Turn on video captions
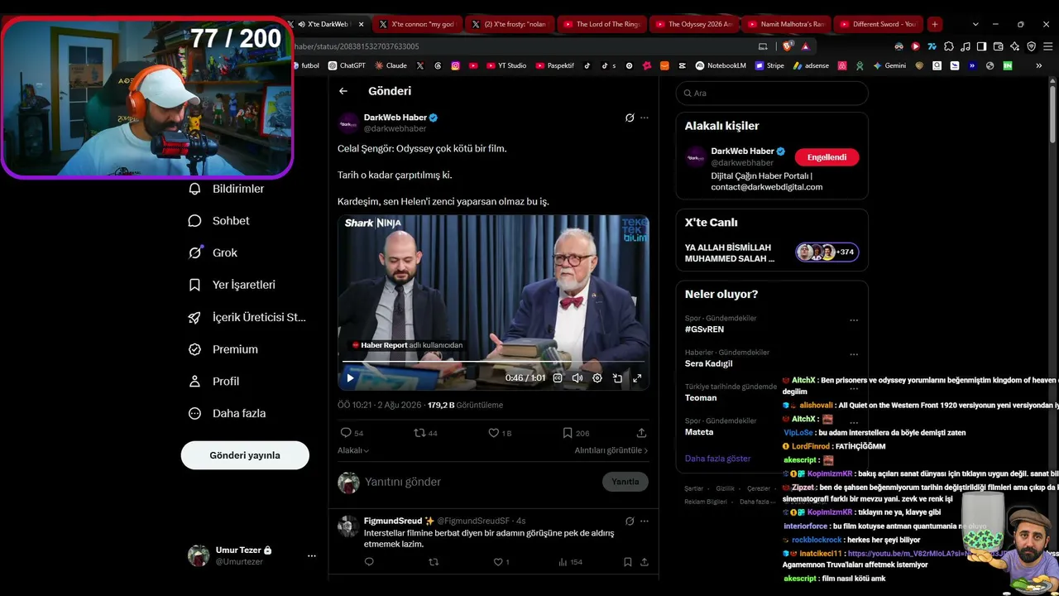Image resolution: width=1059 pixels, height=596 pixels. 558,378
